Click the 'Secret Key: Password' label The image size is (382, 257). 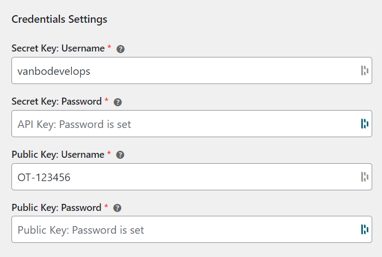point(56,101)
